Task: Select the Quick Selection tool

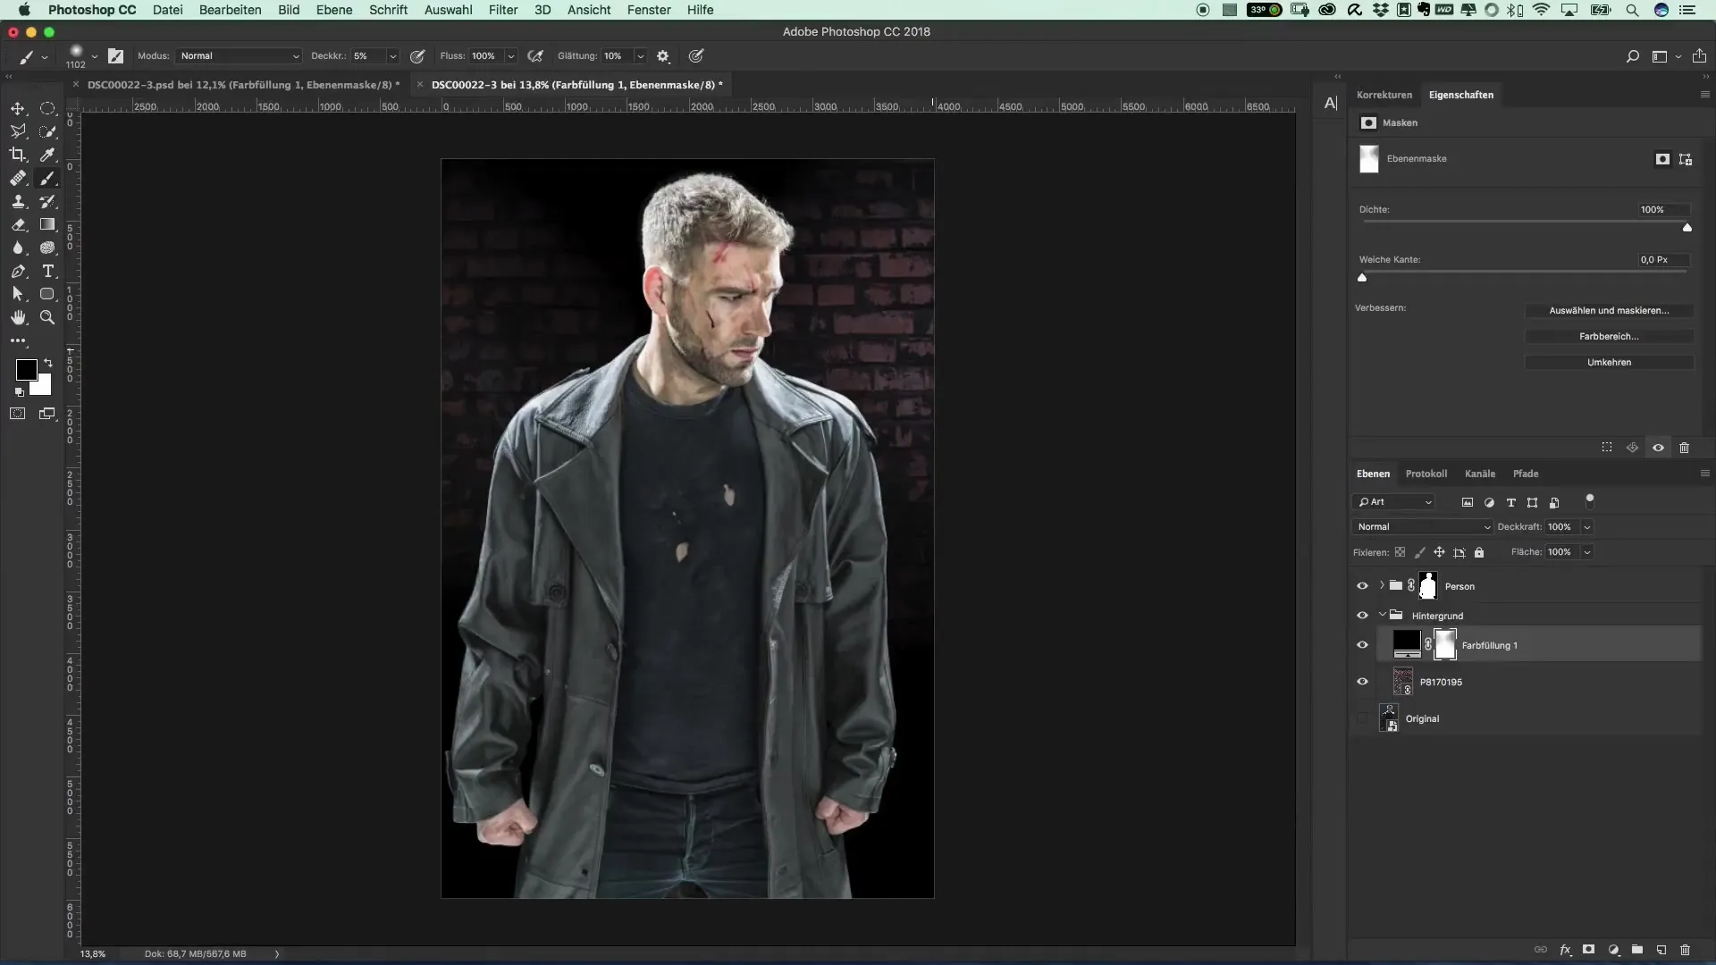Action: click(x=47, y=131)
